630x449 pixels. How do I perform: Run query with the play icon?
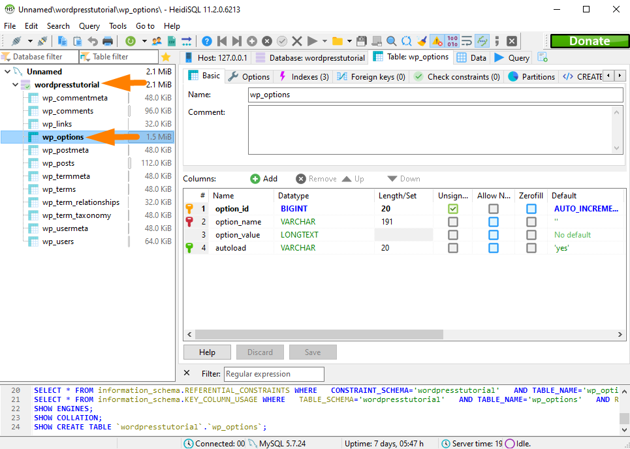(x=312, y=41)
